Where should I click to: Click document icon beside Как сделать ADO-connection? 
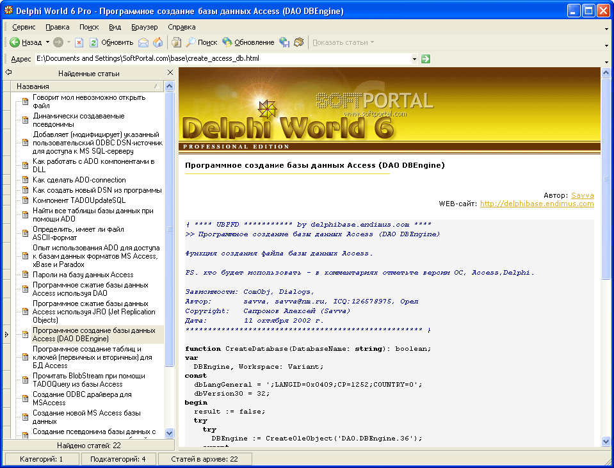[25, 180]
